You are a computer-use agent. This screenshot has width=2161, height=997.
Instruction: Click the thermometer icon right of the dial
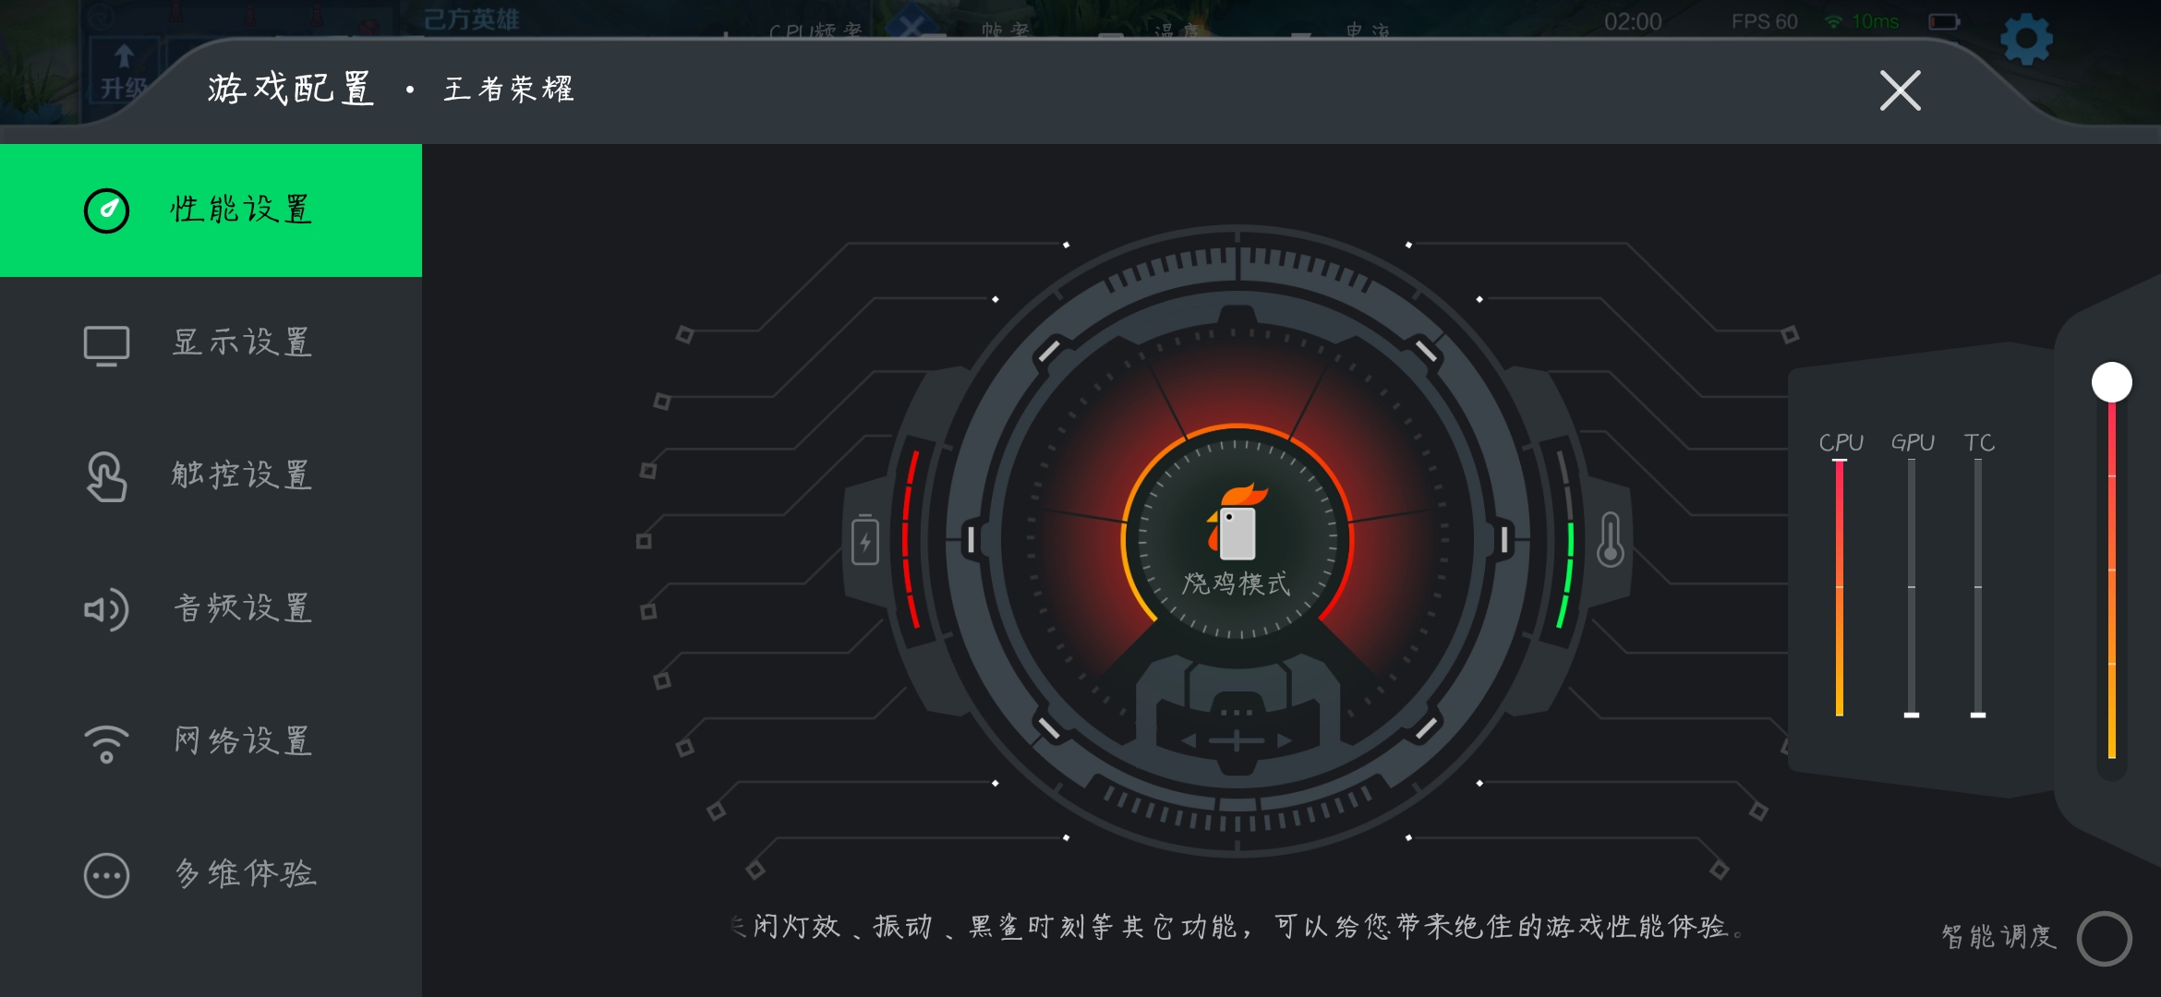[x=1611, y=540]
